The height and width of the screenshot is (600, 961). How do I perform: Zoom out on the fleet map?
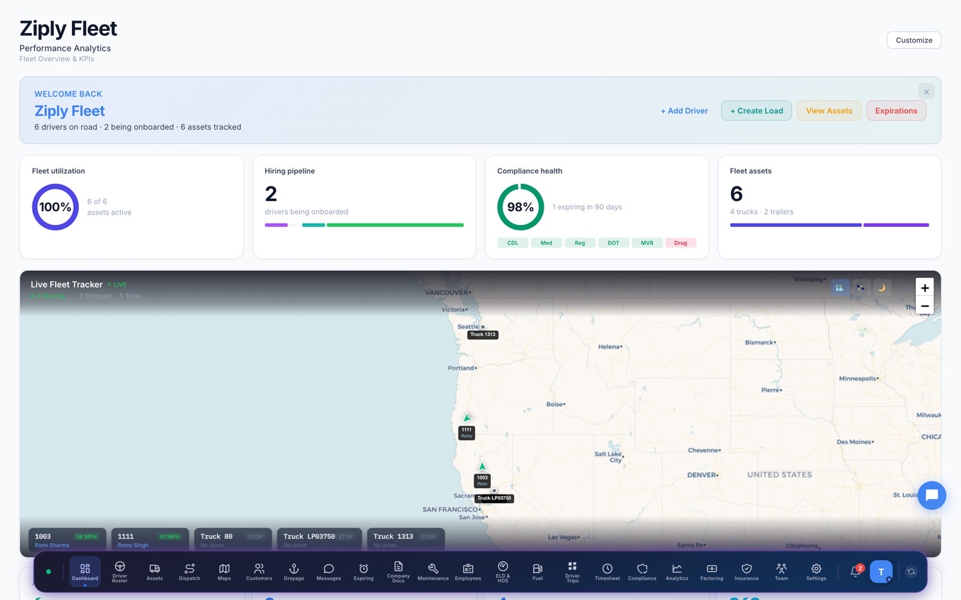click(x=925, y=306)
